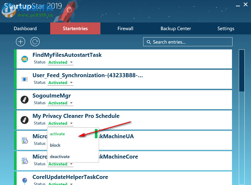The height and width of the screenshot is (185, 251).
Task: Click the MachineCore task entry icon
Action: click(x=25, y=161)
